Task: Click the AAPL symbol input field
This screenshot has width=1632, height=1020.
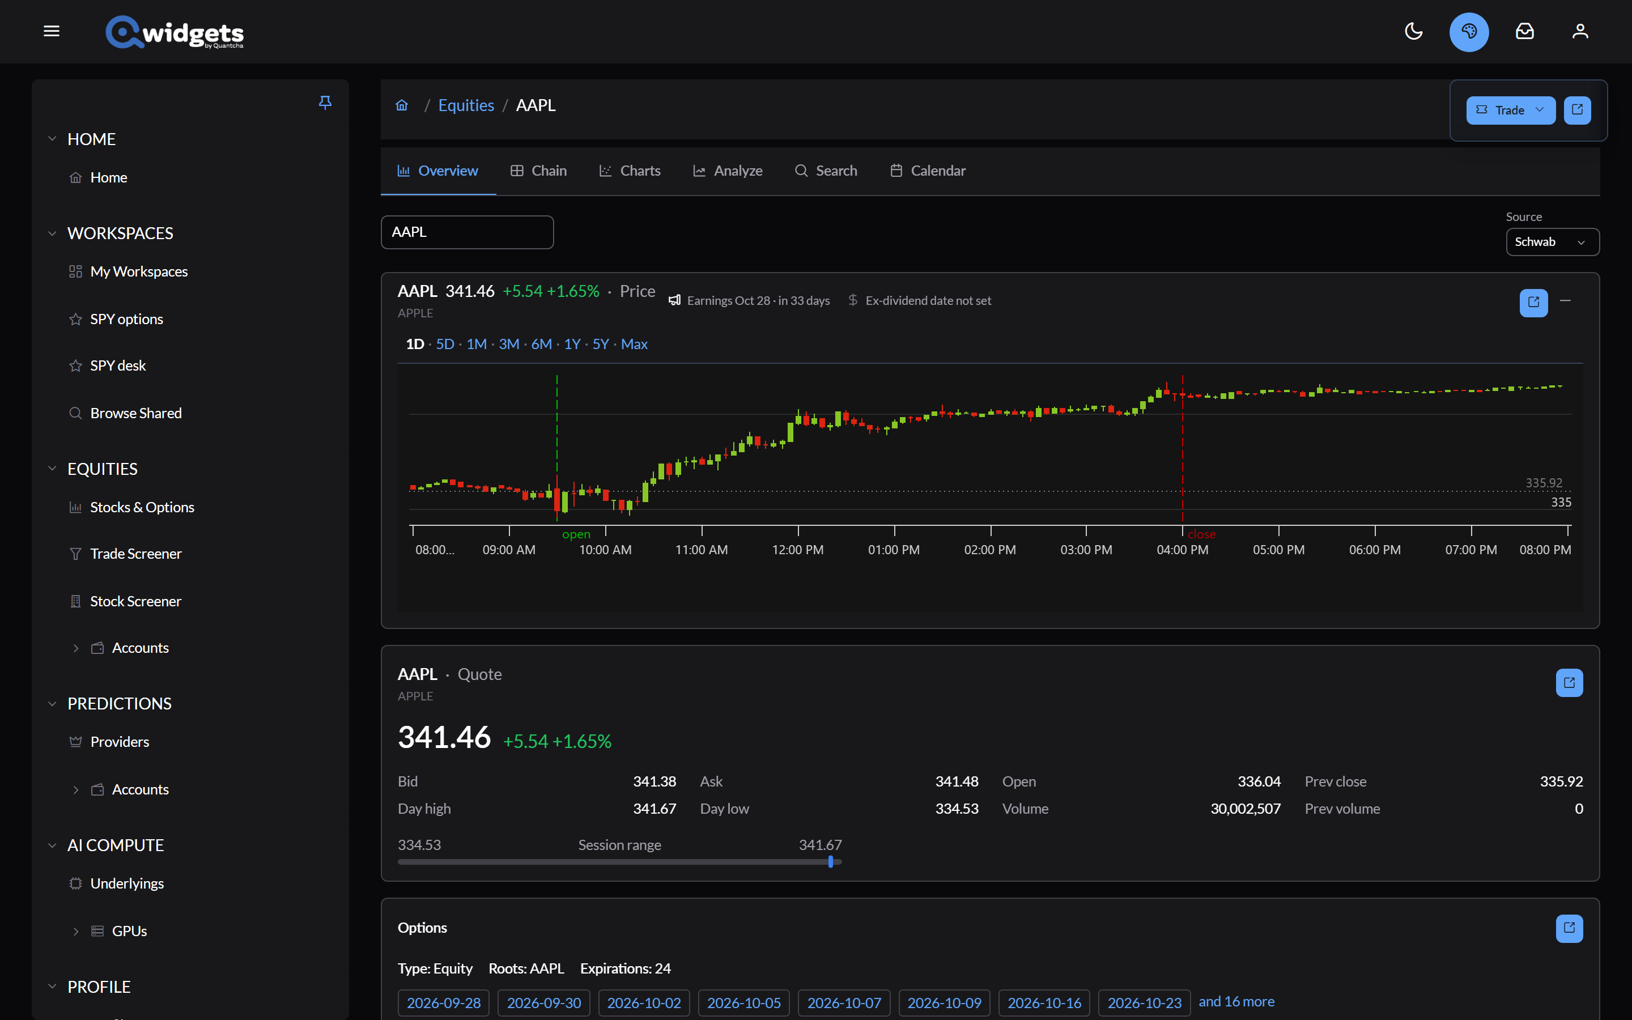Action: (x=467, y=232)
